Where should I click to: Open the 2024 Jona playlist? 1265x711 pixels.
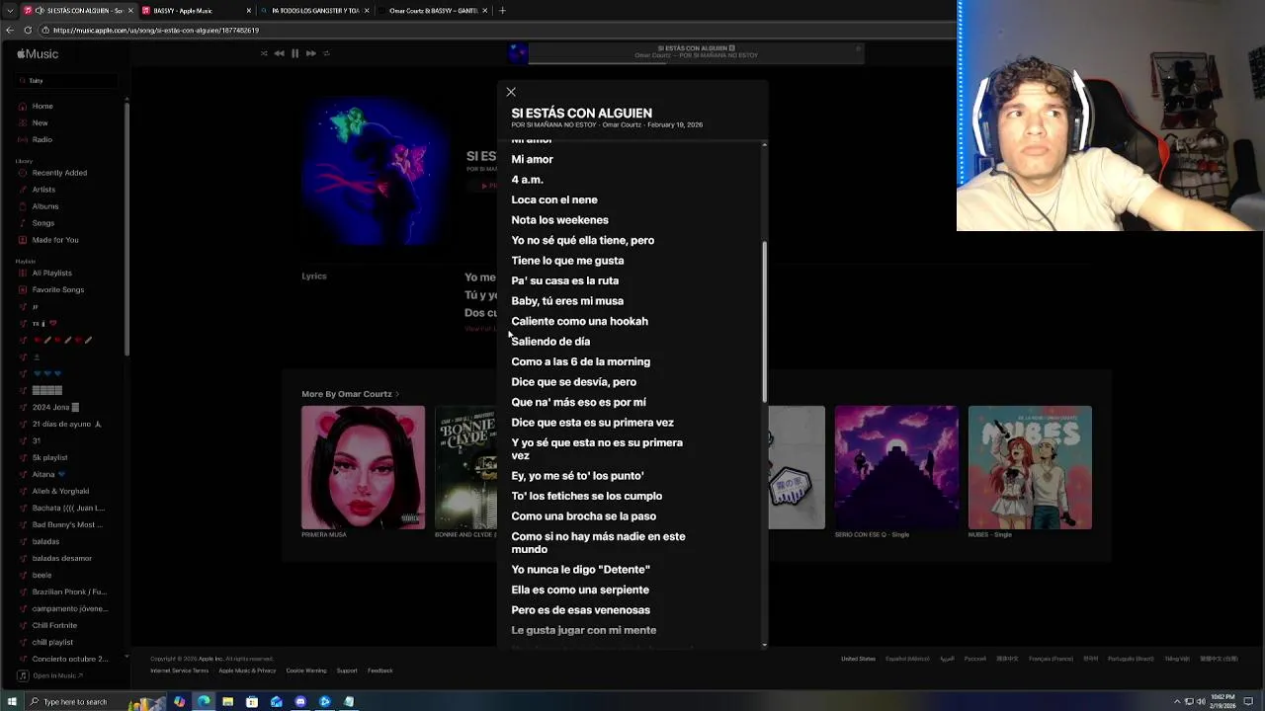[x=55, y=407]
